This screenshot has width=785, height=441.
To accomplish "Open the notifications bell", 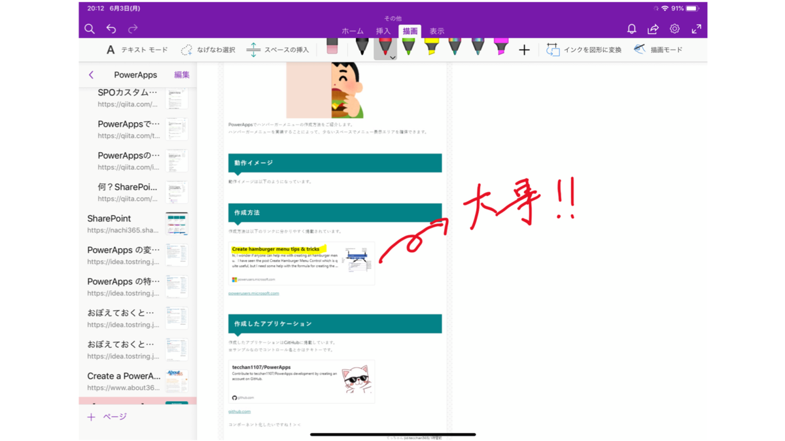I will click(x=631, y=29).
